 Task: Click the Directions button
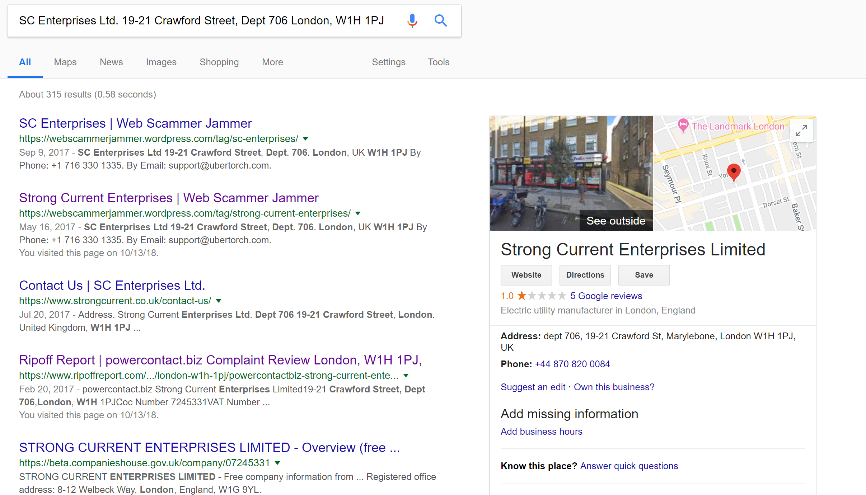coord(585,275)
